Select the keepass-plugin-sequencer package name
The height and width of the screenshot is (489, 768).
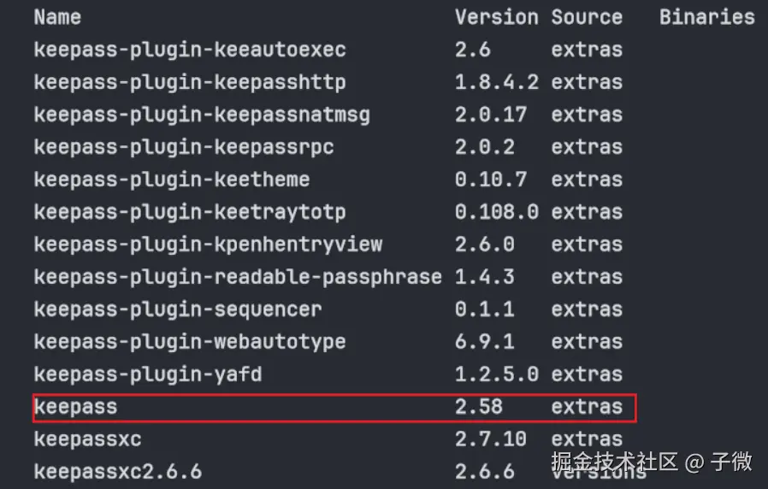[178, 309]
